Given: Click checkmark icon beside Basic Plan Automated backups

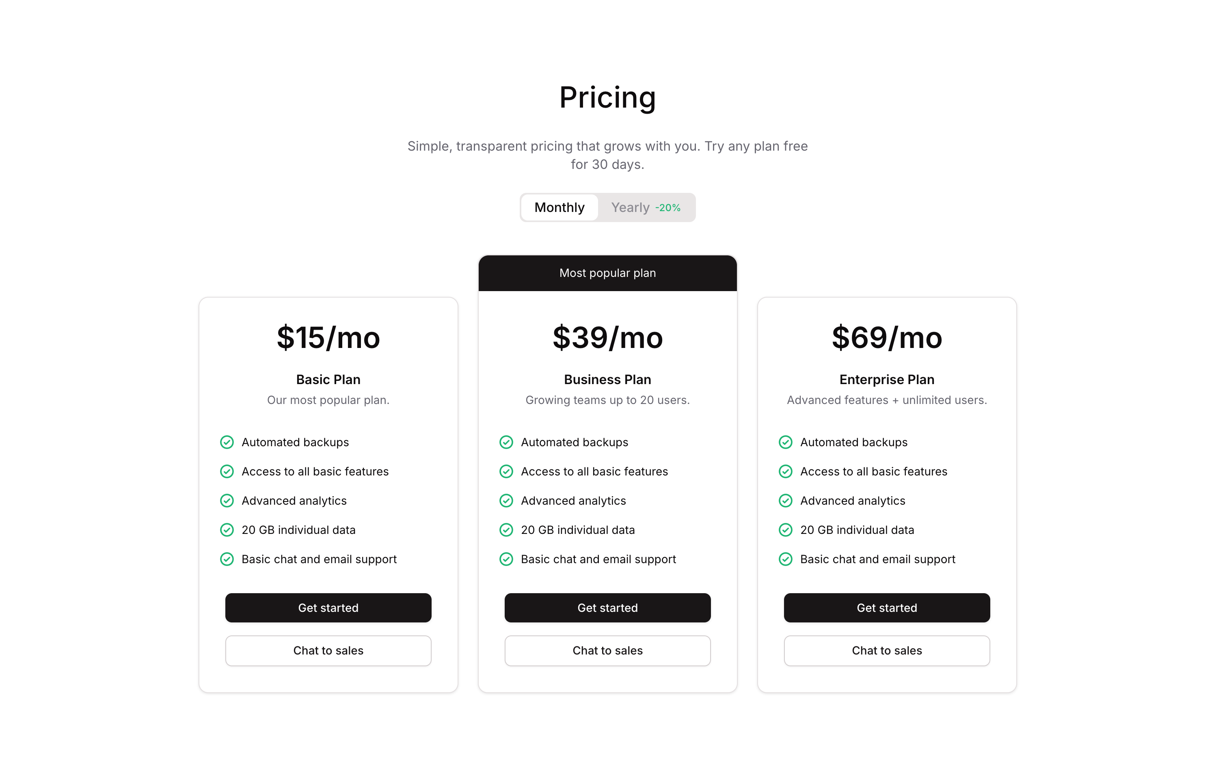Looking at the screenshot, I should [227, 442].
